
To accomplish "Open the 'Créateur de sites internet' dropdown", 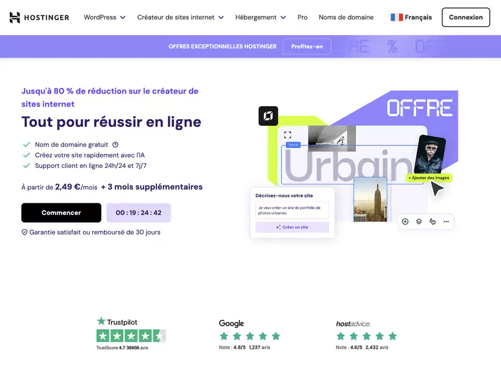I will (175, 17).
